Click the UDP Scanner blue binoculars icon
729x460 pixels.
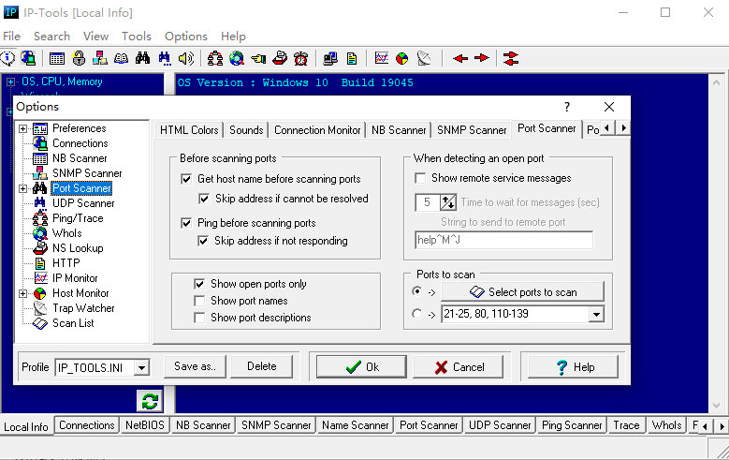coord(164,58)
